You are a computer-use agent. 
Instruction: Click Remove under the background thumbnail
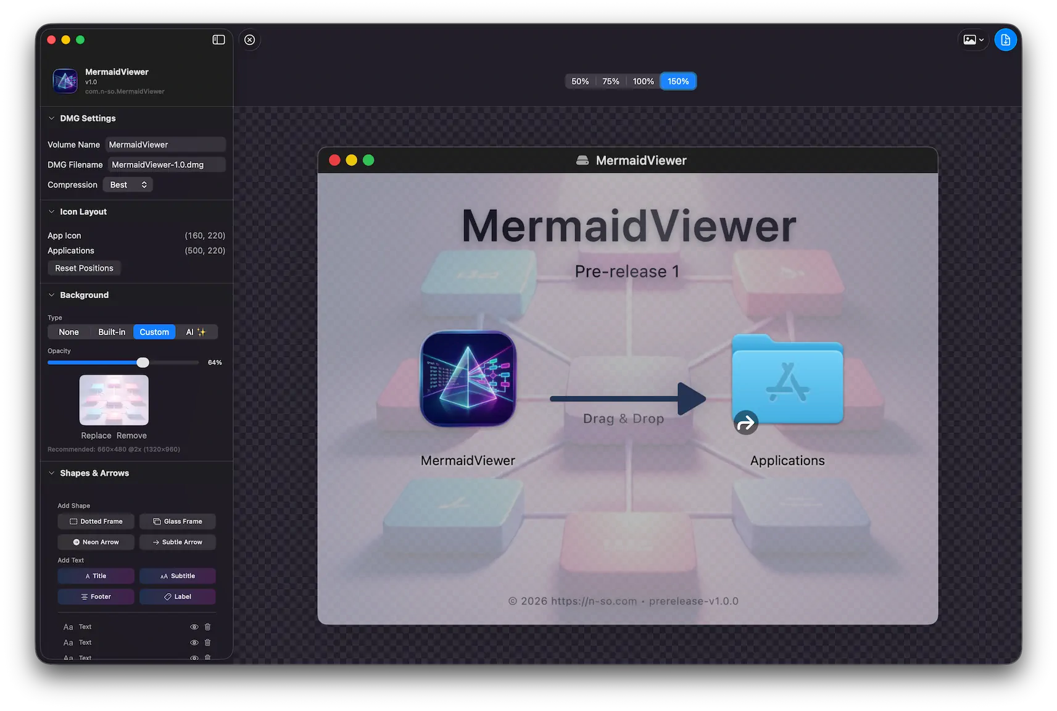click(x=131, y=436)
